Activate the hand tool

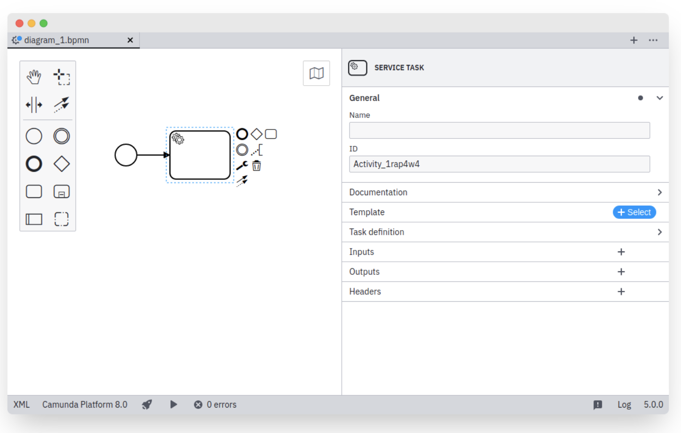click(x=34, y=77)
